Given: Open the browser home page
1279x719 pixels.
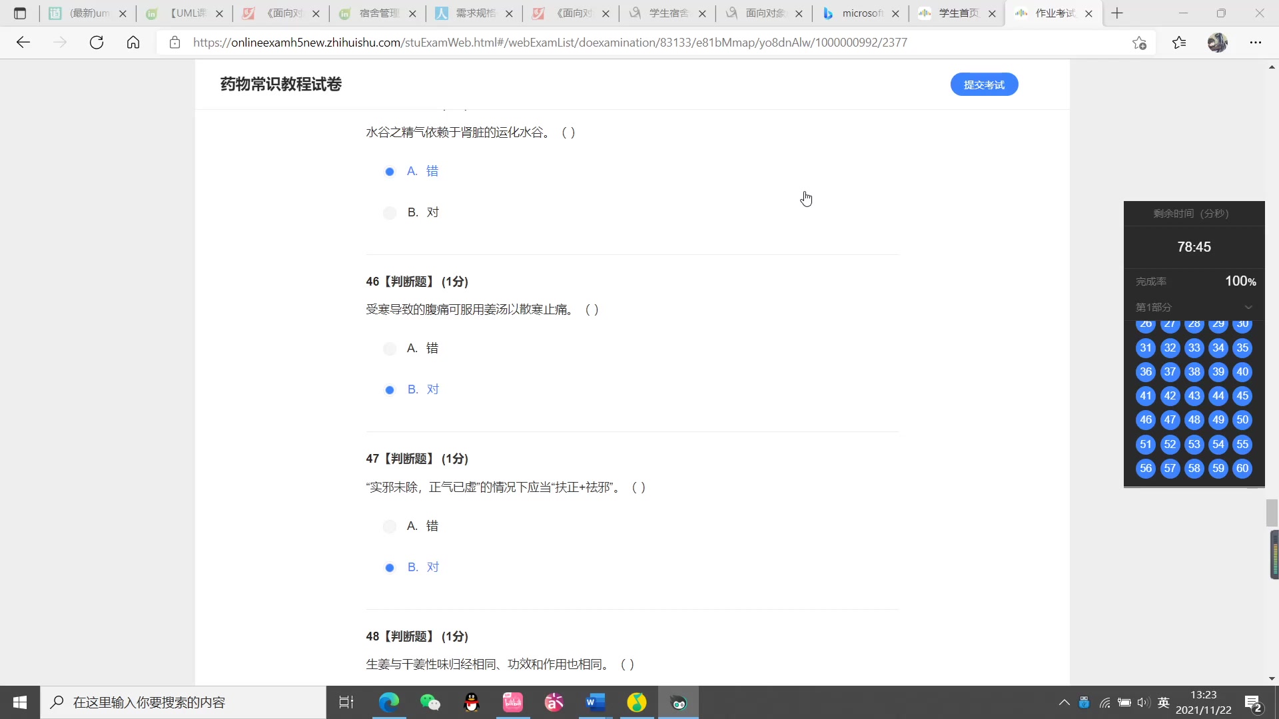Looking at the screenshot, I should pos(133,43).
